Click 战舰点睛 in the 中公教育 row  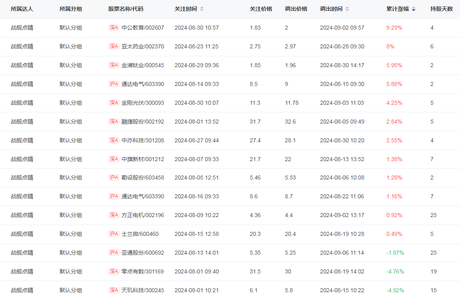22,28
